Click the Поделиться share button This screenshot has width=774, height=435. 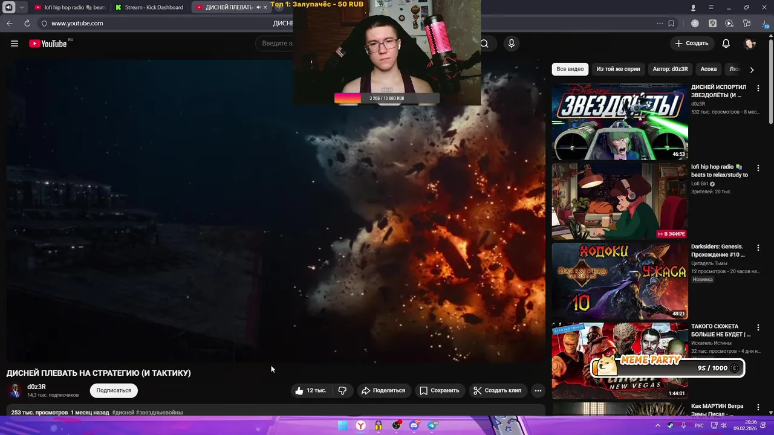point(383,390)
